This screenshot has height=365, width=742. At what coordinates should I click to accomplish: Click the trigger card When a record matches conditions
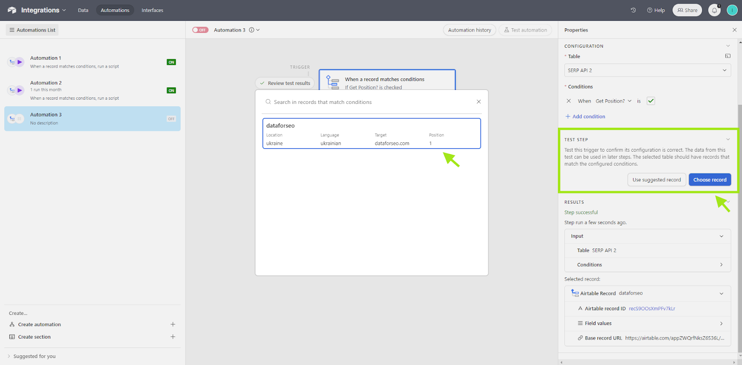click(x=387, y=80)
